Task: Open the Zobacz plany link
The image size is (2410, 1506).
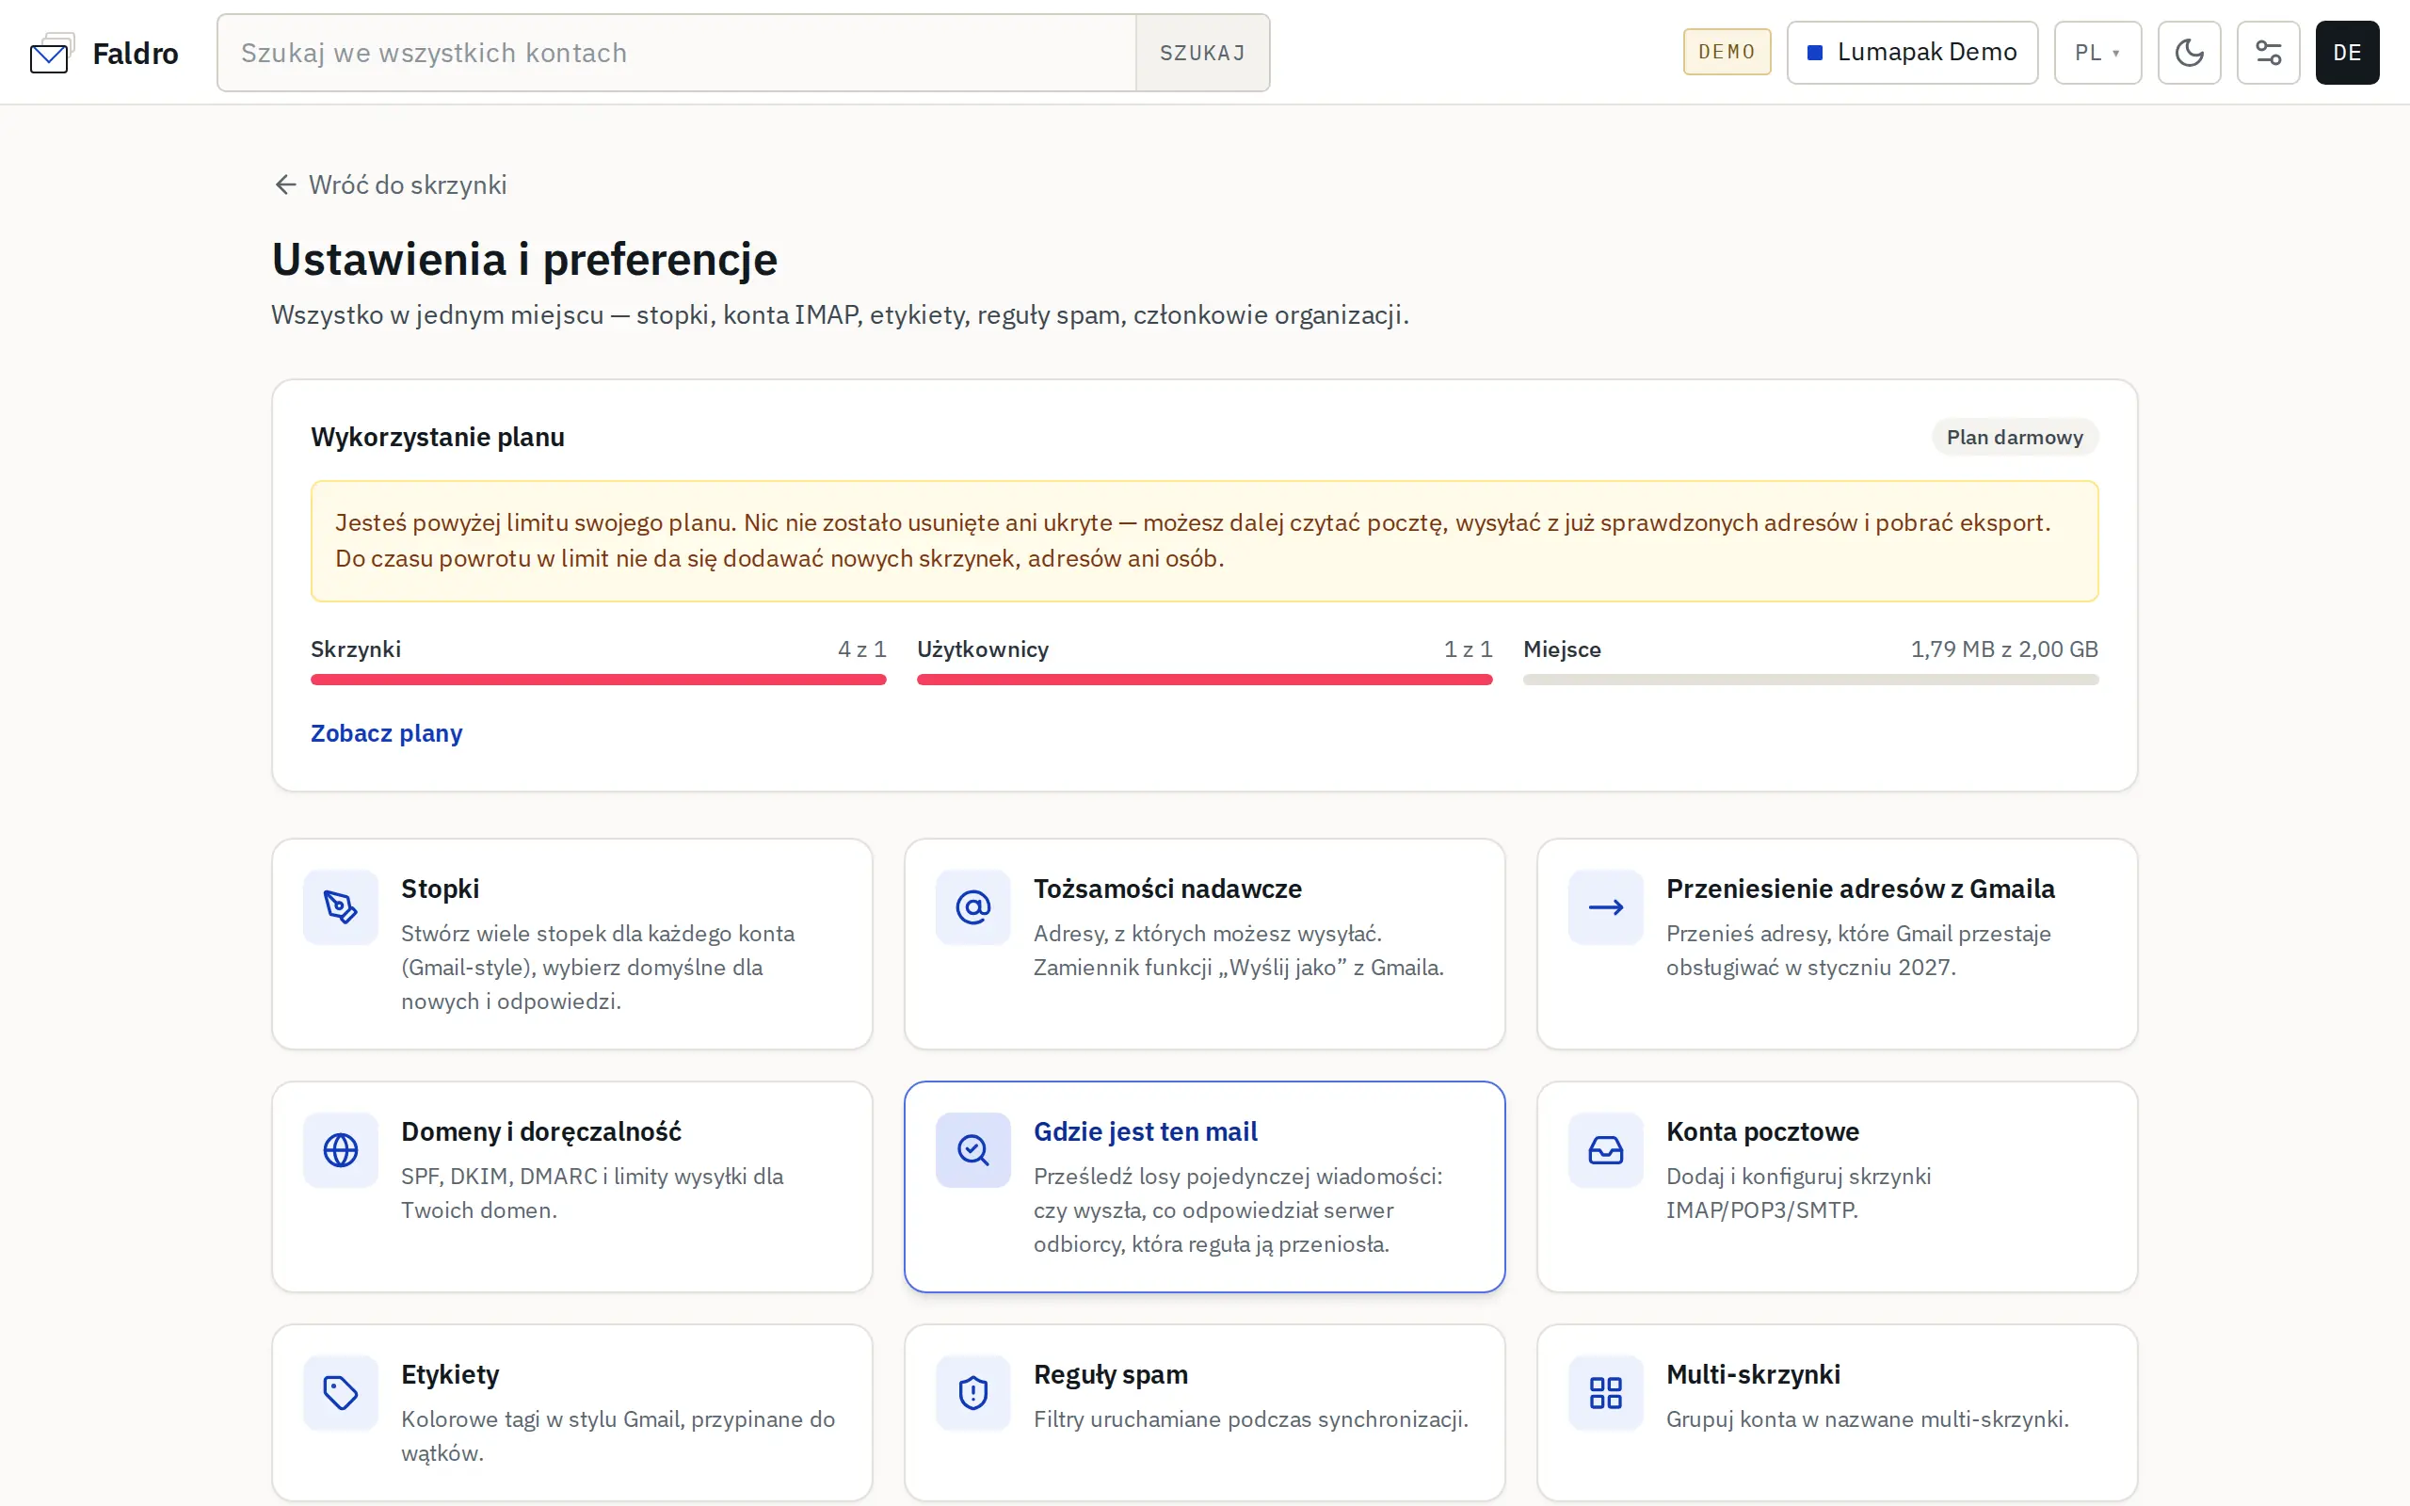Action: 386,733
